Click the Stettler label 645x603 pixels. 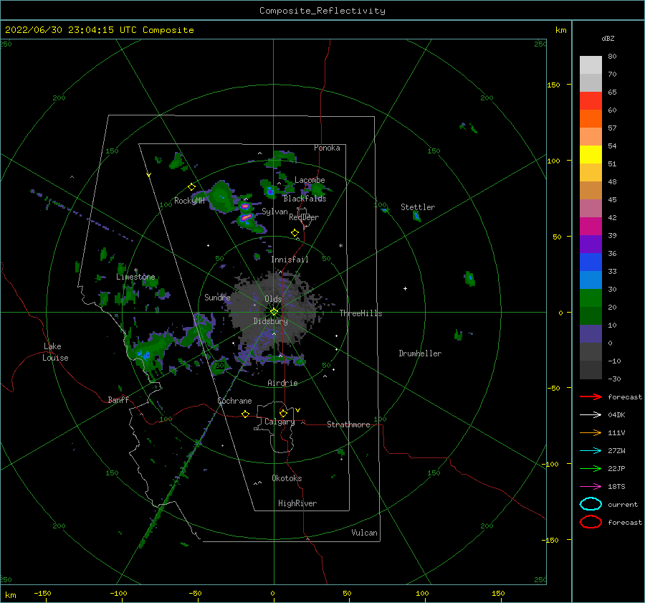point(418,207)
